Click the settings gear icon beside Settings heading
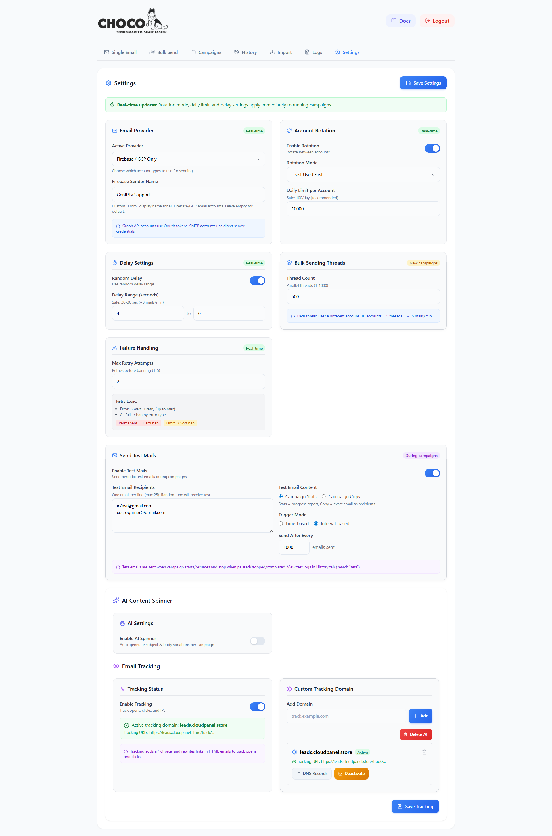 pyautogui.click(x=108, y=83)
